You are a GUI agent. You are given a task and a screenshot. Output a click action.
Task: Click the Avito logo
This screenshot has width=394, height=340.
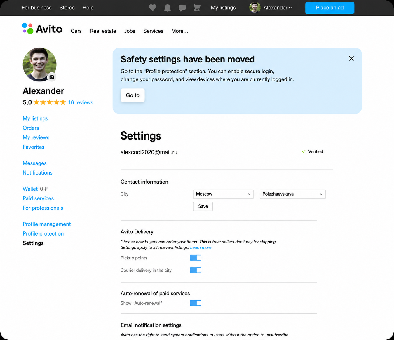42,29
